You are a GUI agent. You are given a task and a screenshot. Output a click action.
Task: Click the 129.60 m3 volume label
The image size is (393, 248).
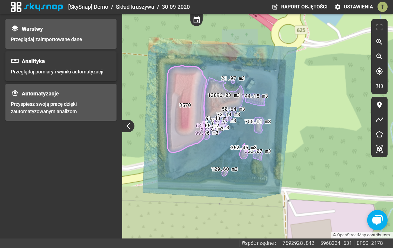(x=224, y=169)
